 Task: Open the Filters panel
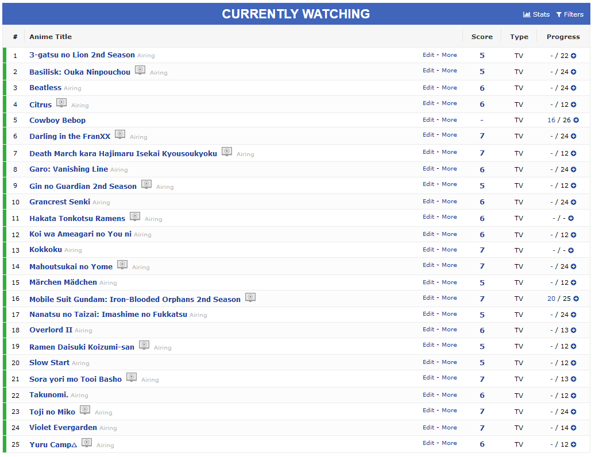pos(570,14)
